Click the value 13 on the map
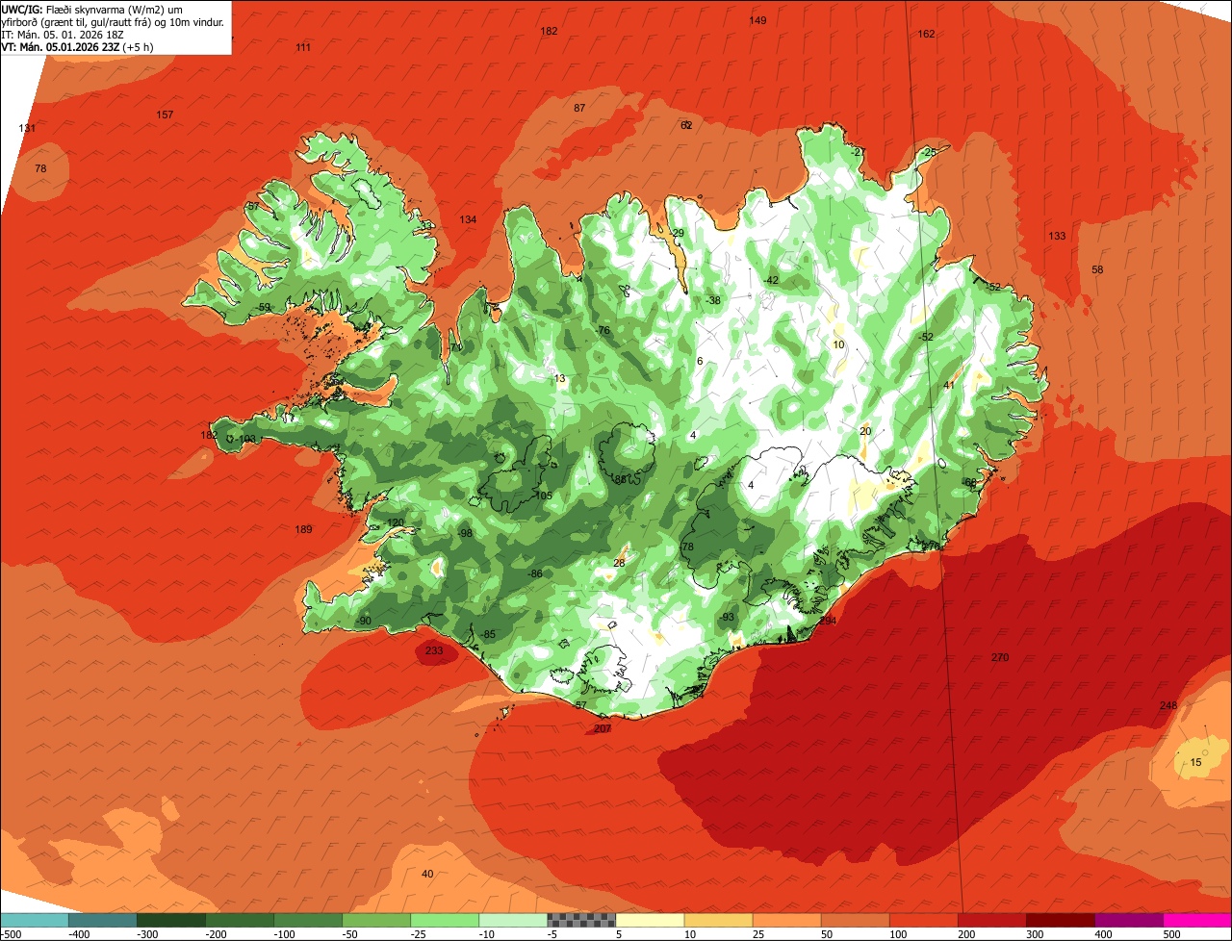Image resolution: width=1232 pixels, height=941 pixels. click(560, 378)
